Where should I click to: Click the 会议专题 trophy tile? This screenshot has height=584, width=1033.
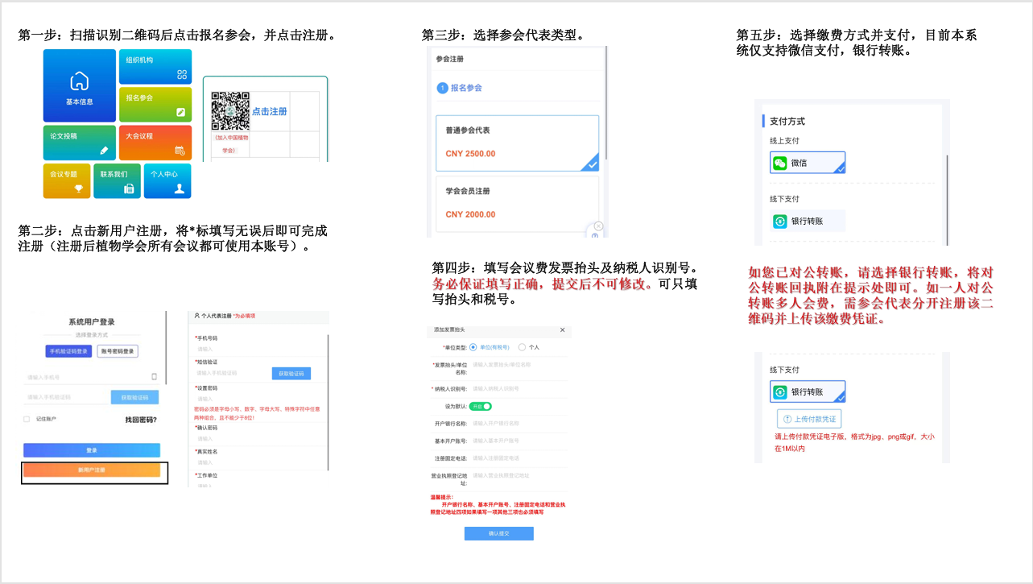coord(67,180)
